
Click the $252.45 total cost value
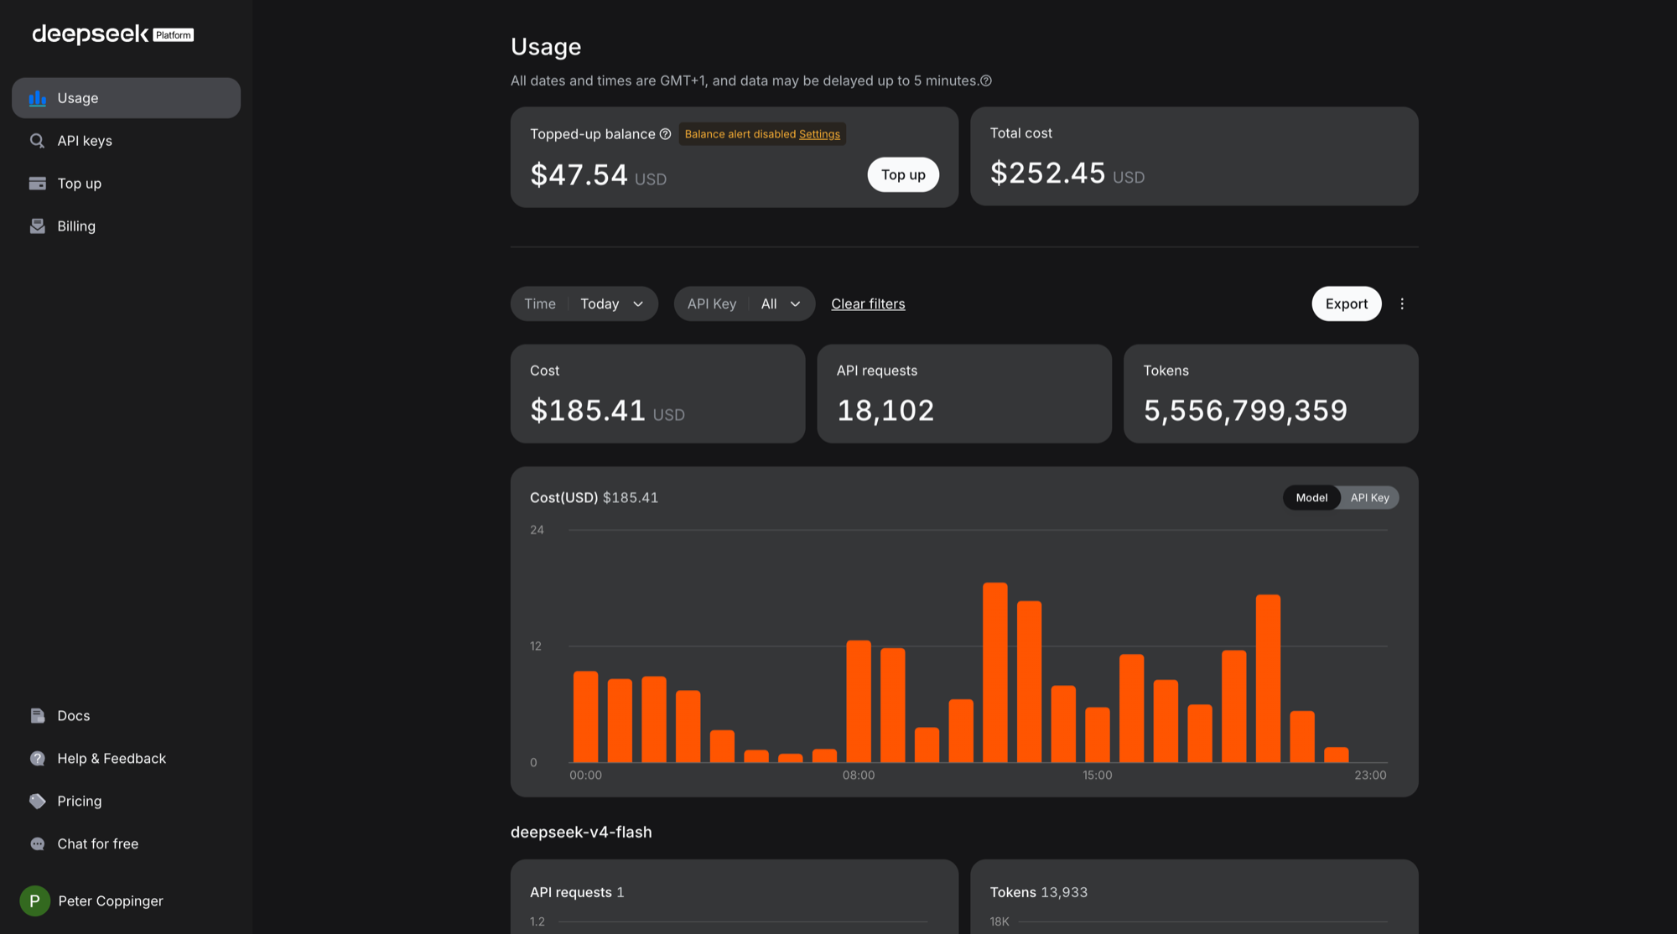pos(1048,174)
